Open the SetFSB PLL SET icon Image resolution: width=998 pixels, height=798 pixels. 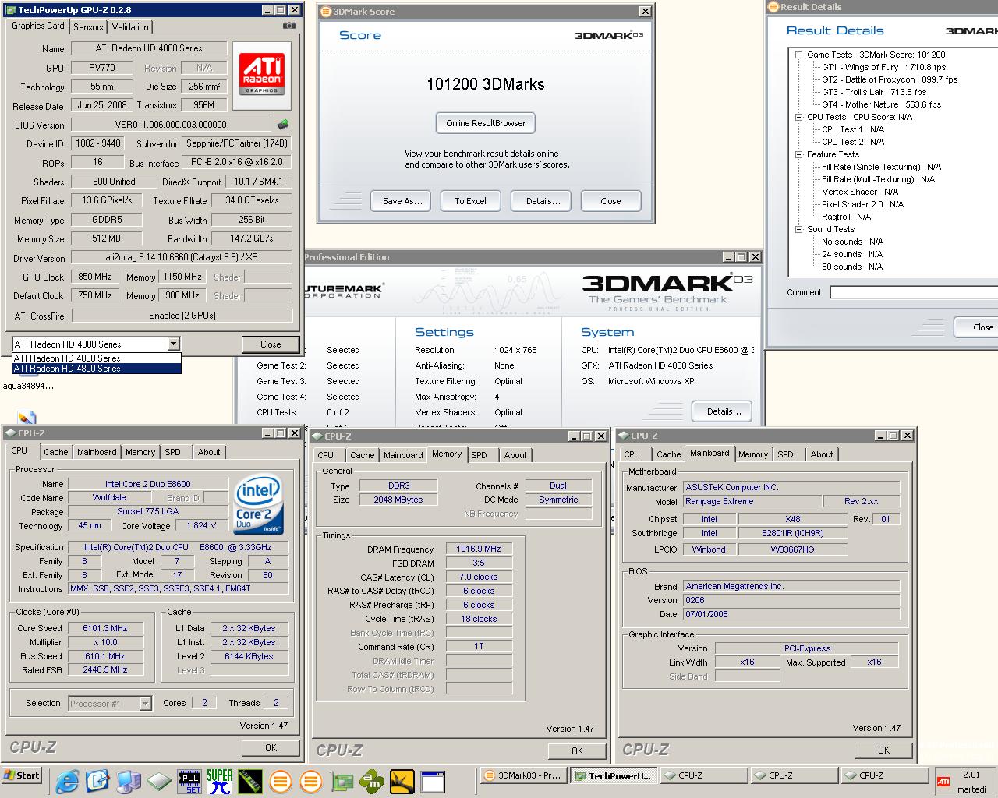click(189, 781)
